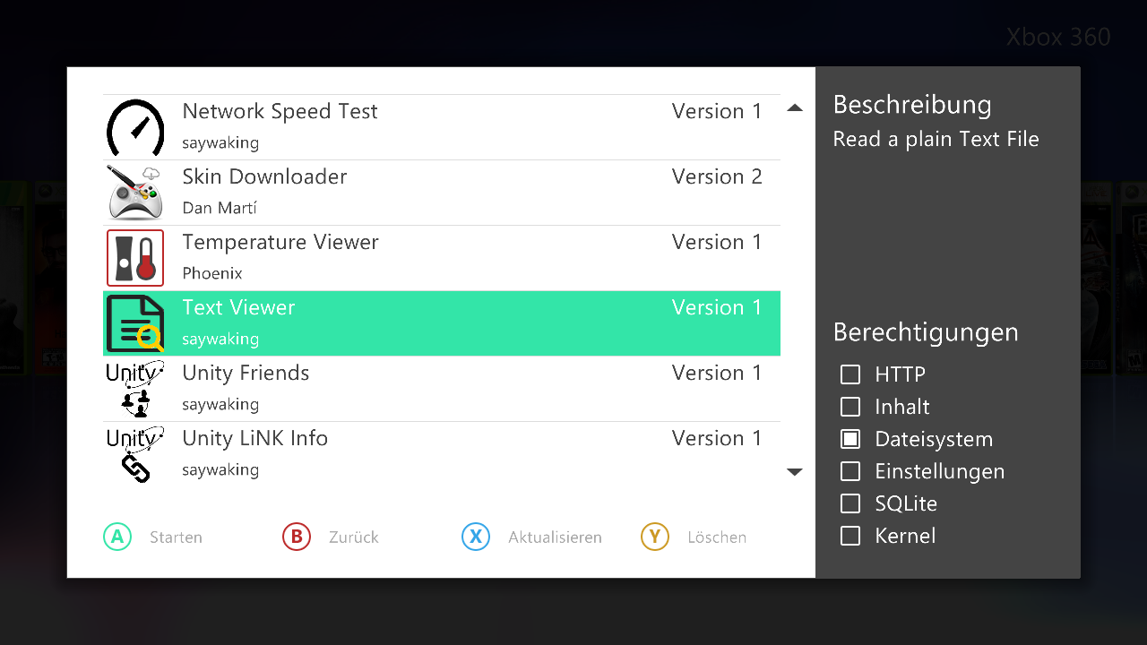Screen dimensions: 1147x645
Task: Enable the HTTP permission checkbox
Action: 850,374
